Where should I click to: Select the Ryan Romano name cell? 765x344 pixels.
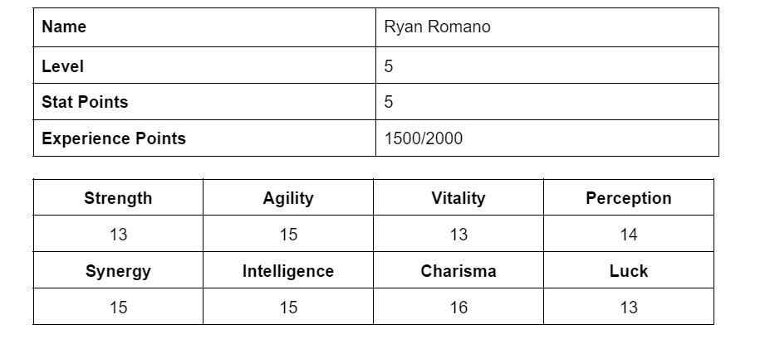(x=547, y=27)
